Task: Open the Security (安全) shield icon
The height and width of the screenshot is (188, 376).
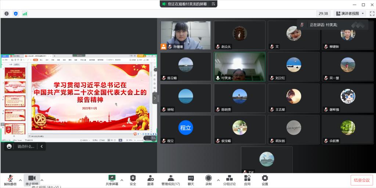Action: pyautogui.click(x=133, y=179)
